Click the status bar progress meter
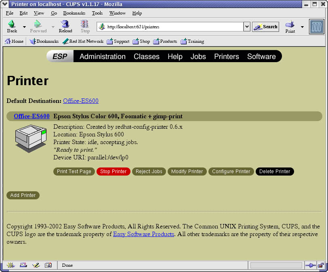The height and width of the screenshot is (272, 328). pyautogui.click(x=276, y=265)
